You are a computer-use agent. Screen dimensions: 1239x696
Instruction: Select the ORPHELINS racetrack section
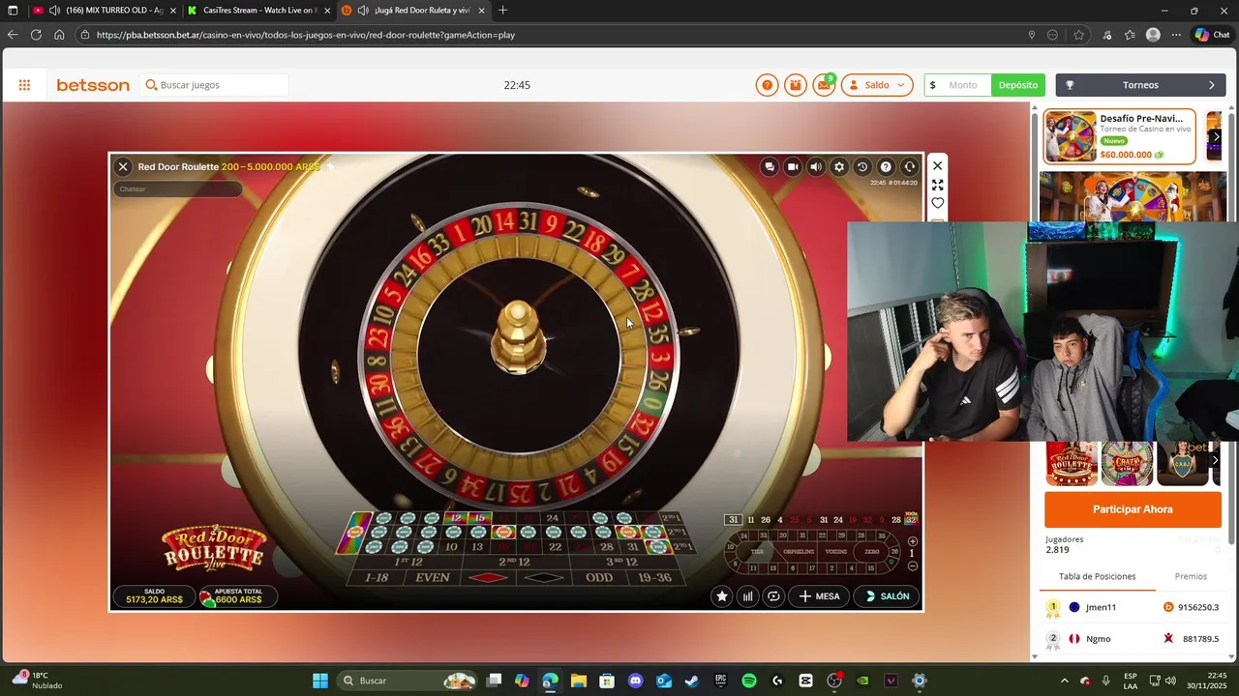tap(799, 552)
